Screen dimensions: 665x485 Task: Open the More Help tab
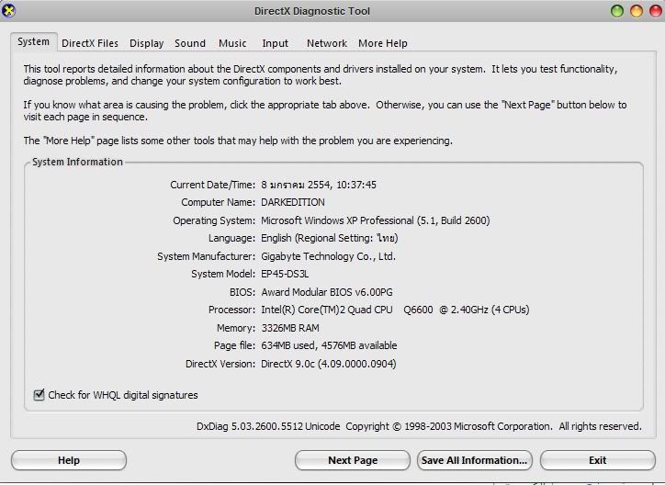coord(383,43)
